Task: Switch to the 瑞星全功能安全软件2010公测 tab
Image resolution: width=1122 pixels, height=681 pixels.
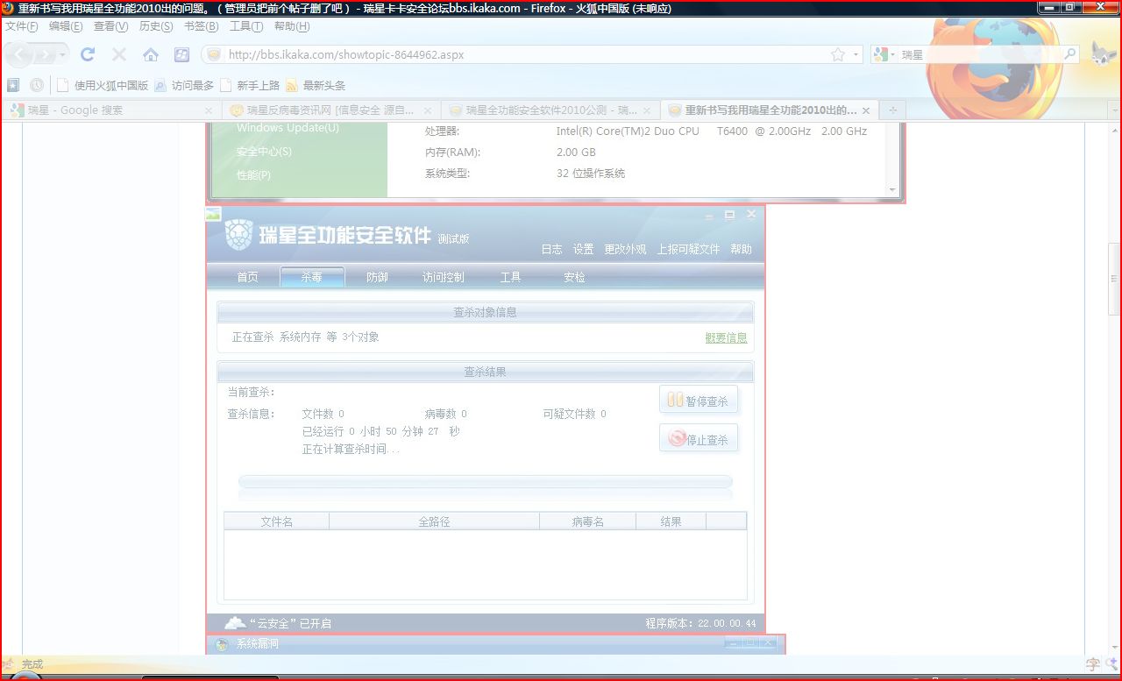Action: (550, 110)
